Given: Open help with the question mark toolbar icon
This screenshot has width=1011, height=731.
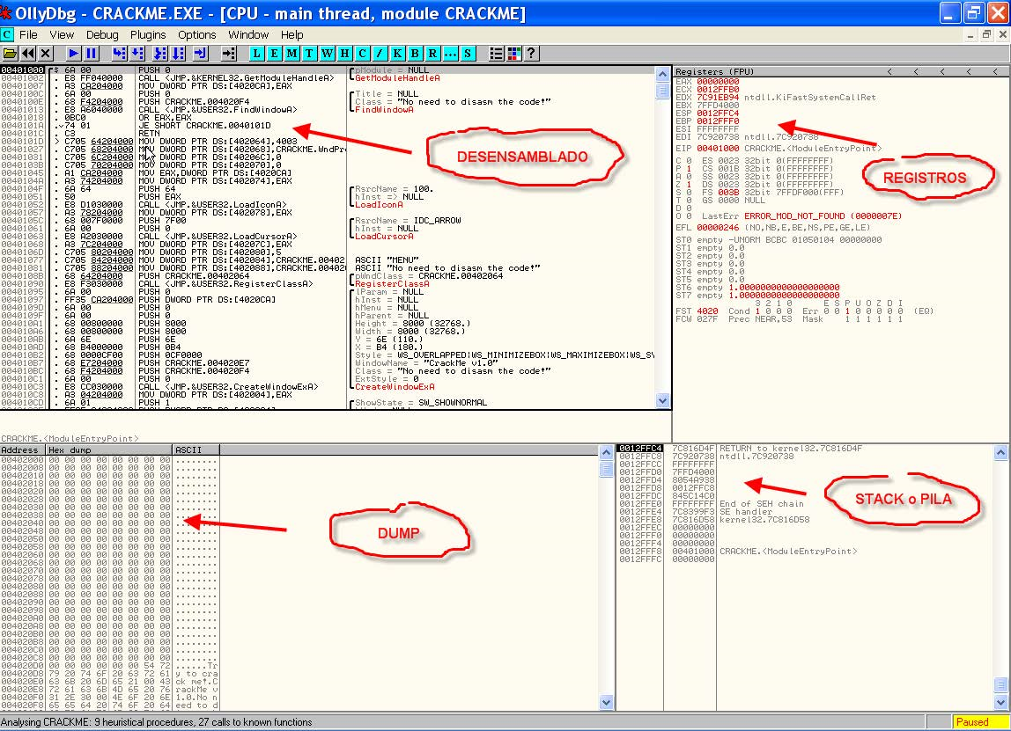Looking at the screenshot, I should click(x=531, y=54).
